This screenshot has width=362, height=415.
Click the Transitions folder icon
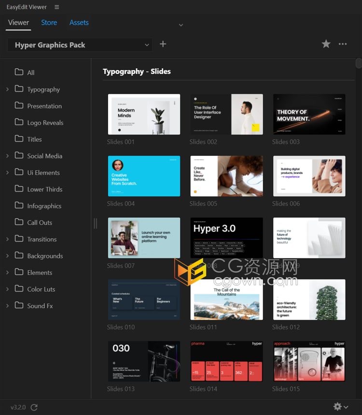coord(19,239)
